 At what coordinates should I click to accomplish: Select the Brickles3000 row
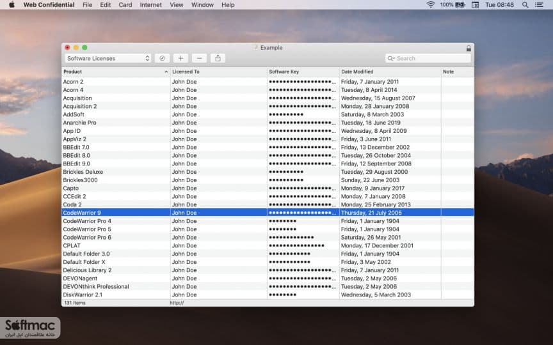(268, 180)
